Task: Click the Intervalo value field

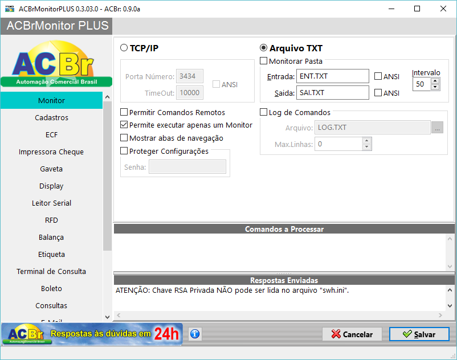Action: tap(422, 84)
